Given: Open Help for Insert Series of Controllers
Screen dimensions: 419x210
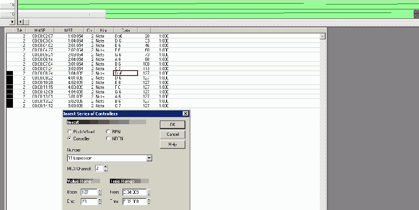Looking at the screenshot, I should coord(172,144).
